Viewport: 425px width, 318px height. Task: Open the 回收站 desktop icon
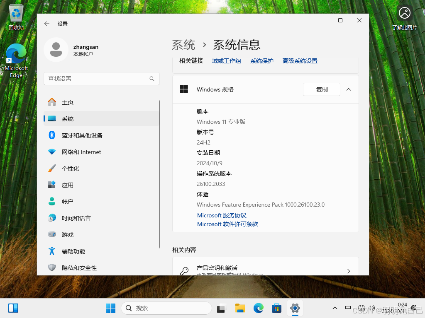click(16, 17)
